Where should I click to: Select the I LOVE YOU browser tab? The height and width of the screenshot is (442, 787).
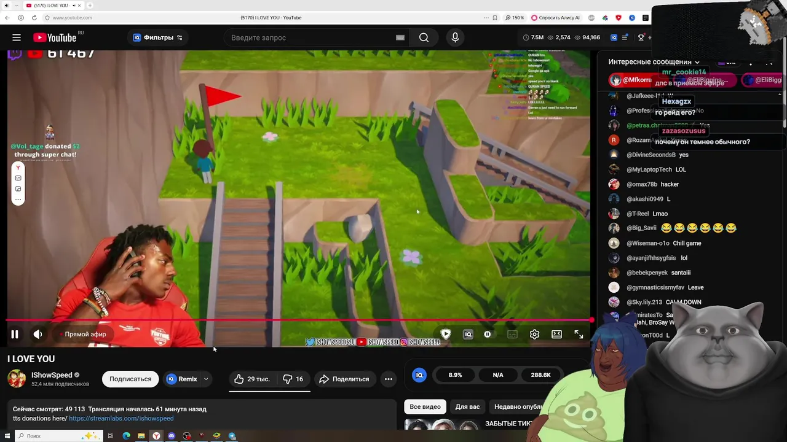(x=53, y=6)
